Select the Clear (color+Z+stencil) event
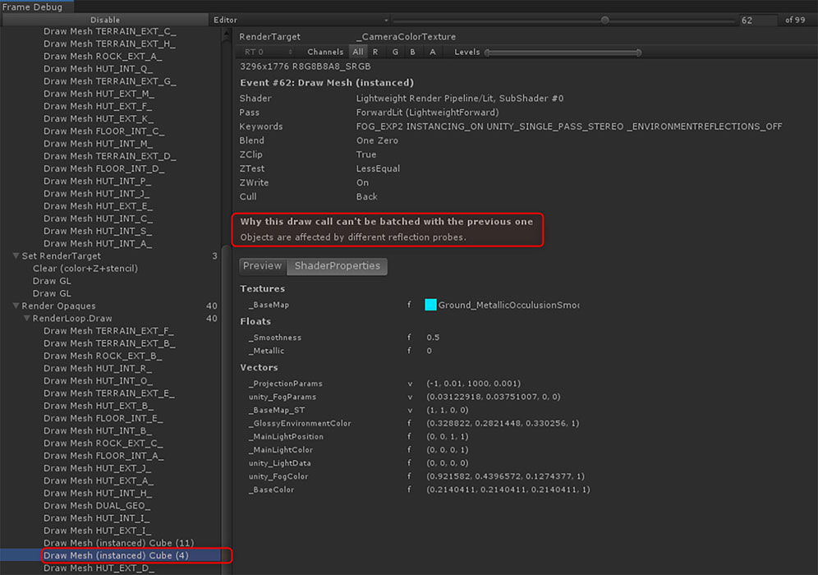 point(85,269)
